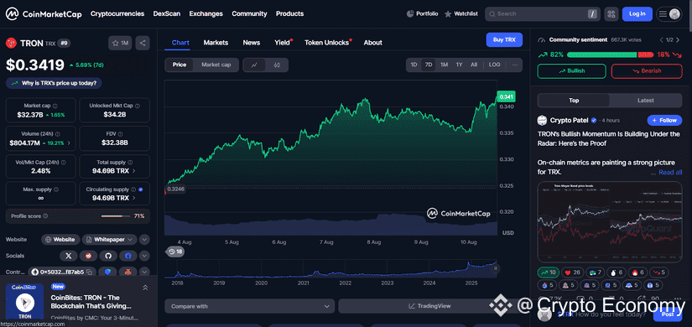Set chart range to 7D
The width and height of the screenshot is (692, 327).
[x=428, y=65]
